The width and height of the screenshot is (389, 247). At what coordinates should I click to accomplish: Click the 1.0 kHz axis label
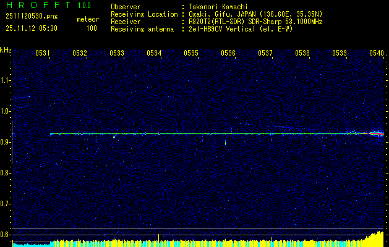click(5, 111)
